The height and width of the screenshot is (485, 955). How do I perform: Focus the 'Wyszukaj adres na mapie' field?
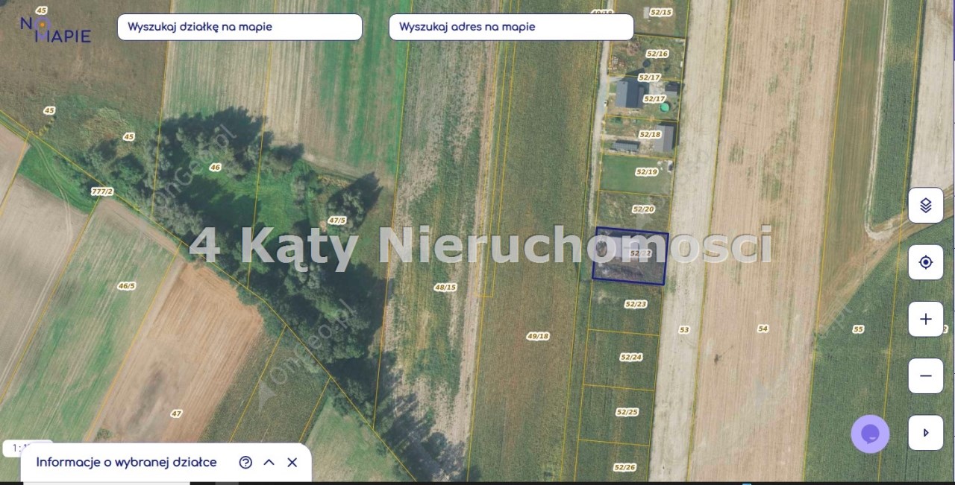coord(511,27)
